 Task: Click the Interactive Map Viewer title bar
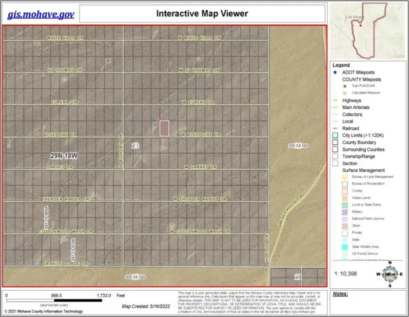(202, 14)
